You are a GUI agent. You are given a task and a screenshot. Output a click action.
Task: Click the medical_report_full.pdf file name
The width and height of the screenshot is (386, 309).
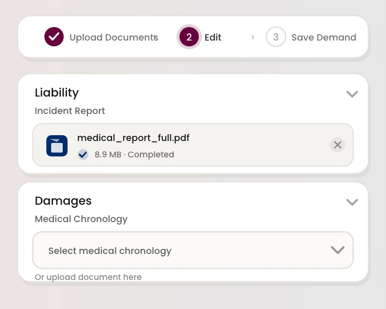[134, 138]
